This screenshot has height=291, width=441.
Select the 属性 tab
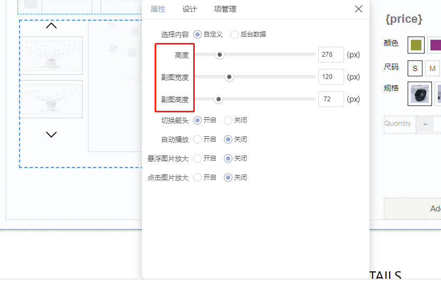pos(158,9)
